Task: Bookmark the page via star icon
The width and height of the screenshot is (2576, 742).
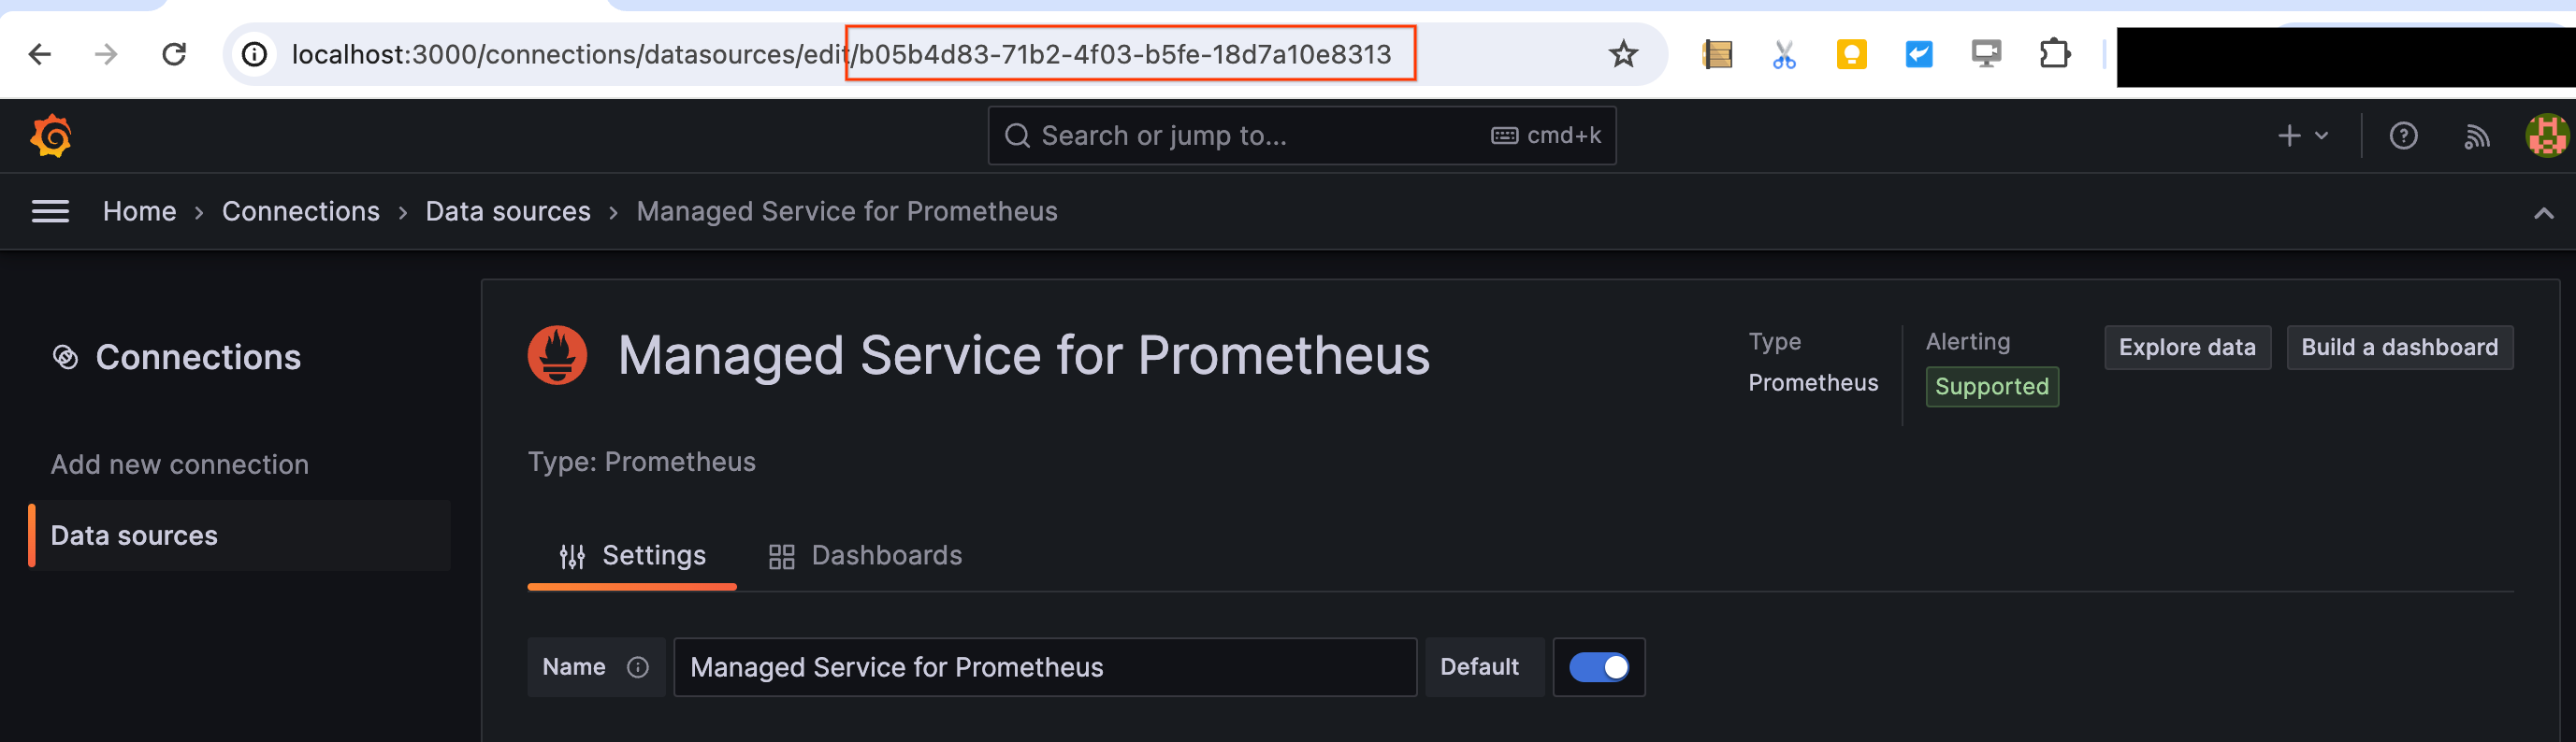Action: coord(1623,54)
